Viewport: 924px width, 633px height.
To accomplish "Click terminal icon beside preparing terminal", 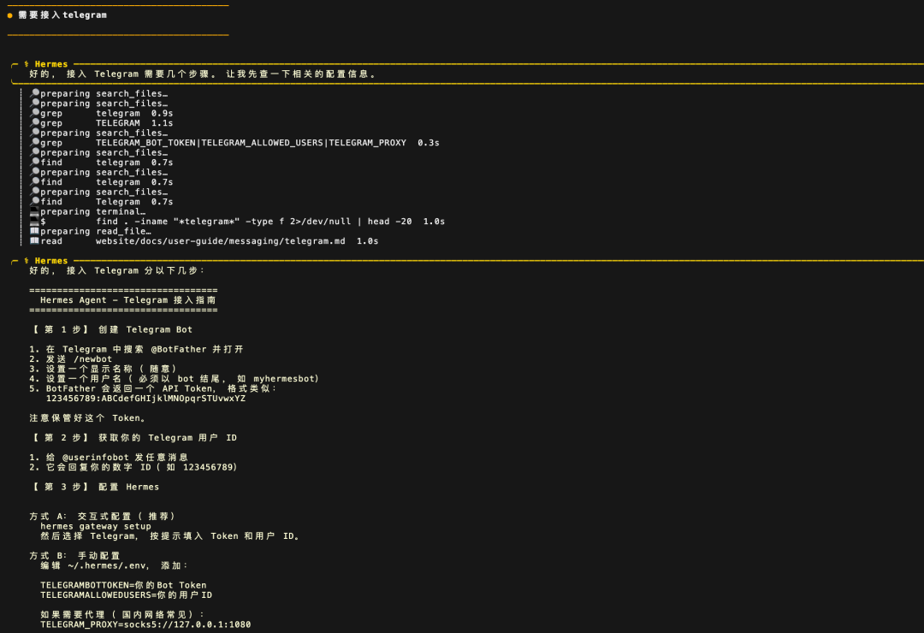I will pos(34,212).
